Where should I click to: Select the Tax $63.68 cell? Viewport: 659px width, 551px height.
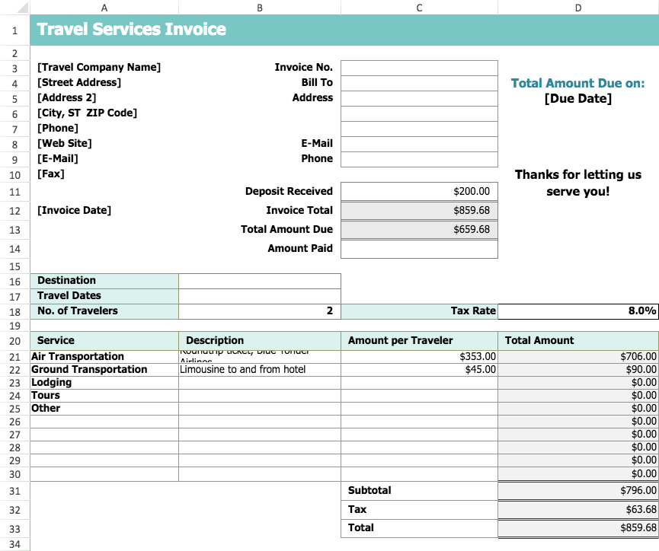[x=578, y=509]
